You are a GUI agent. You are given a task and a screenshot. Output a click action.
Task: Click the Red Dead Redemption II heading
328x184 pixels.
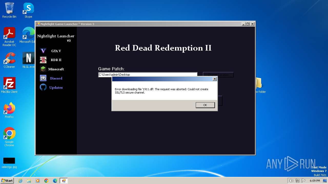(163, 48)
